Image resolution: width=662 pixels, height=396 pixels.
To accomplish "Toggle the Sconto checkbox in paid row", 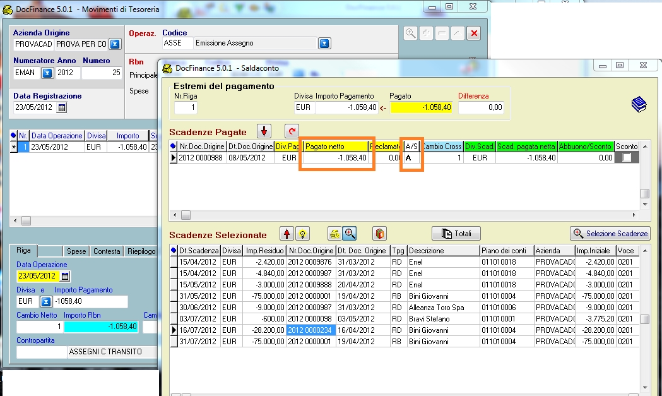I will (627, 158).
